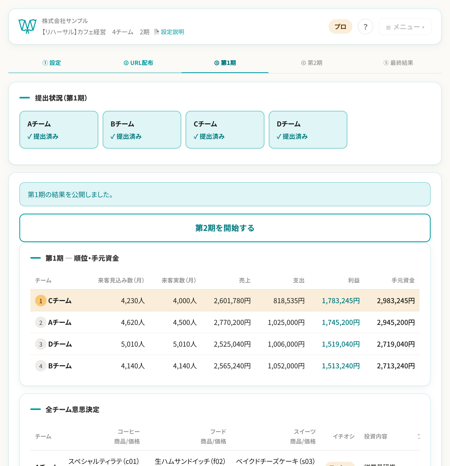
Task: Click Dチーム profit 1,519,040円
Action: (341, 344)
